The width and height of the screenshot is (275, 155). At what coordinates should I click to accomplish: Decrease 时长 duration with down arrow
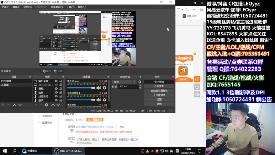point(140,88)
